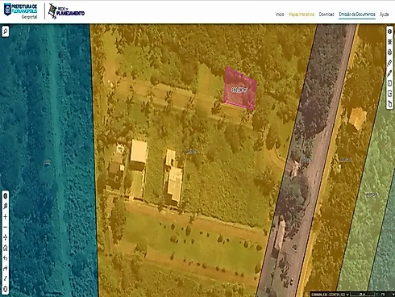Open the layers list icon in right toolbar
This screenshot has width=395, height=297.
tap(389, 42)
